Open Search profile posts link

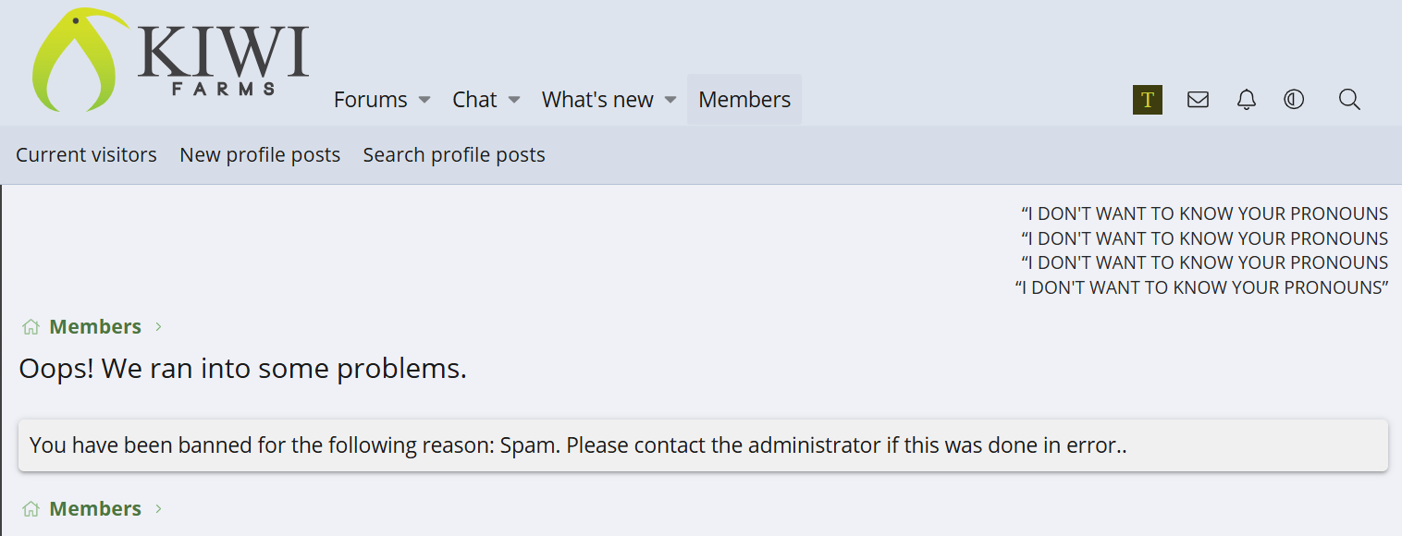click(454, 155)
